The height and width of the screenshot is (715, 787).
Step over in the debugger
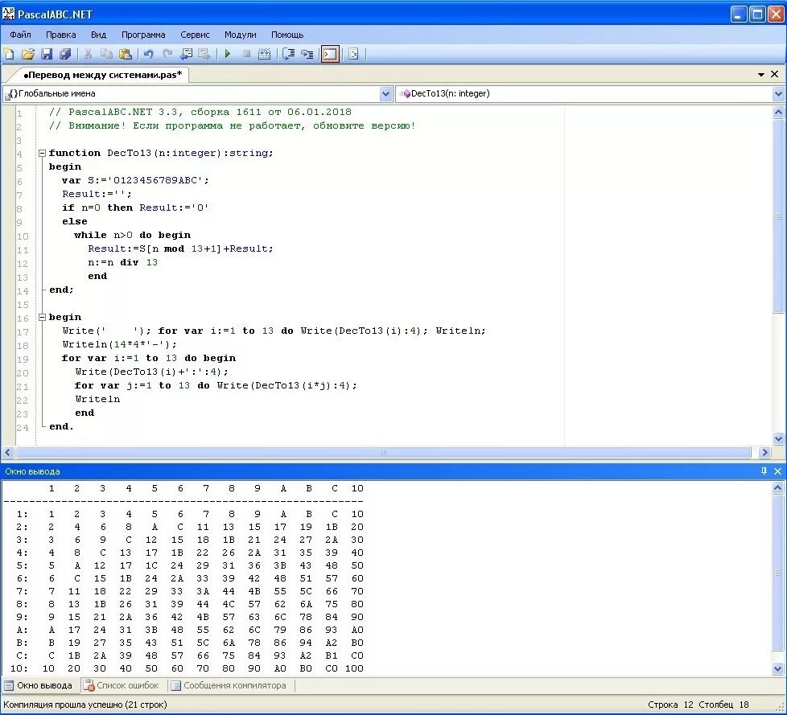pyautogui.click(x=288, y=54)
